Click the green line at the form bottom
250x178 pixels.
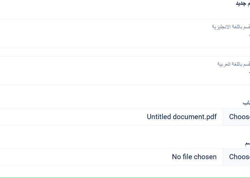pos(125,177)
